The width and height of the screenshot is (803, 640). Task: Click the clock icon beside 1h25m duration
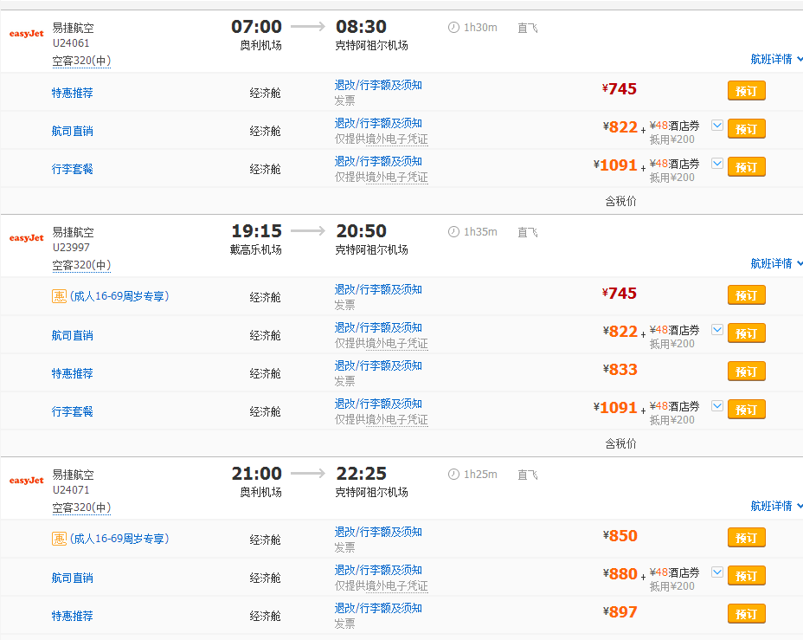pos(453,475)
